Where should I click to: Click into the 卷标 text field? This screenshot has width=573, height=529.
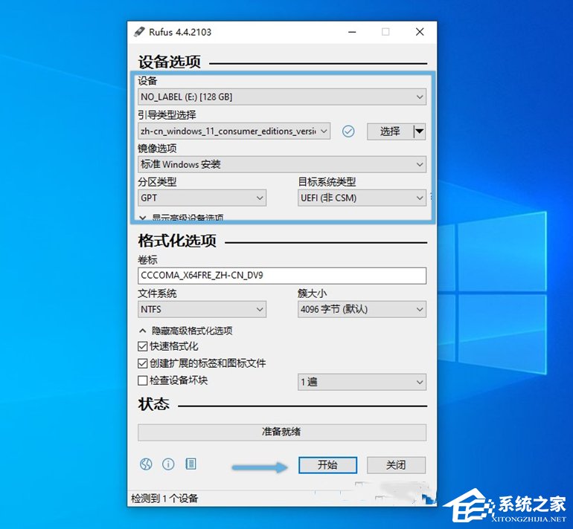tap(282, 276)
